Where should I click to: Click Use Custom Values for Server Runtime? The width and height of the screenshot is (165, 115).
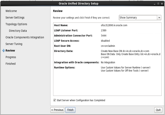click(126, 68)
